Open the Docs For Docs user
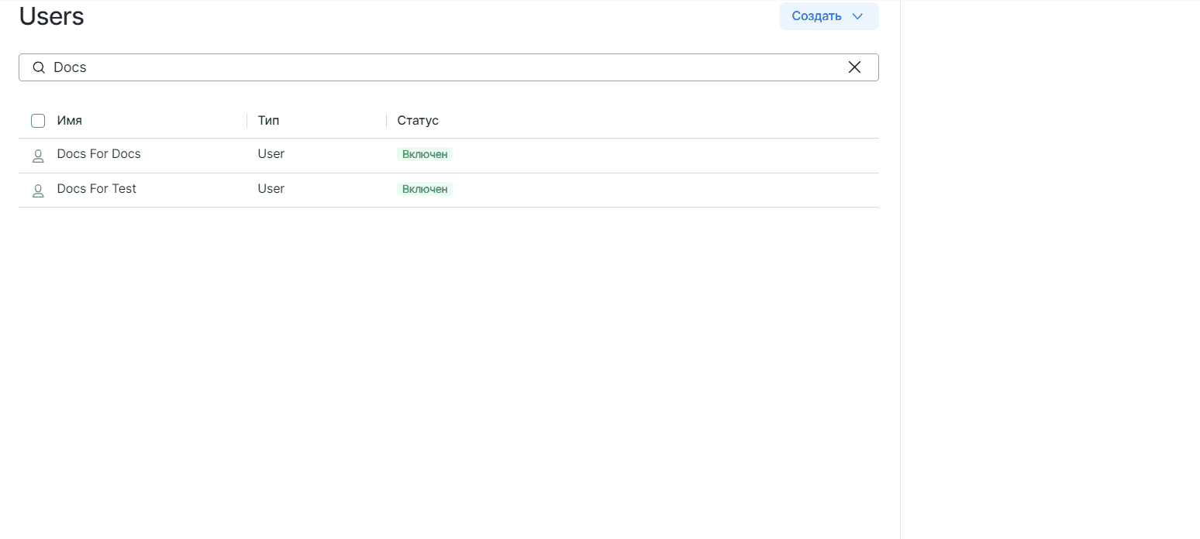The image size is (1200, 539). pyautogui.click(x=99, y=154)
